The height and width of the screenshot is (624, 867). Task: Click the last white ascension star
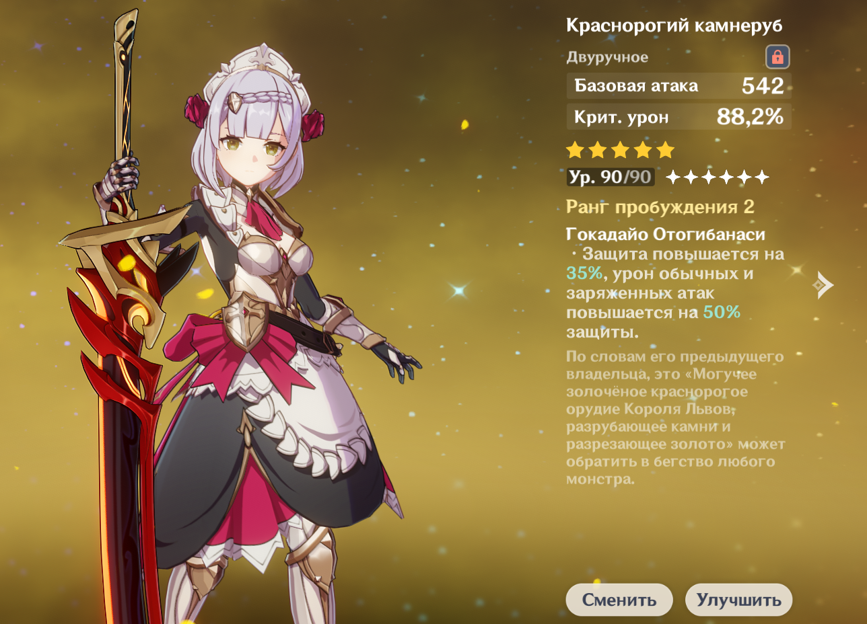[761, 178]
